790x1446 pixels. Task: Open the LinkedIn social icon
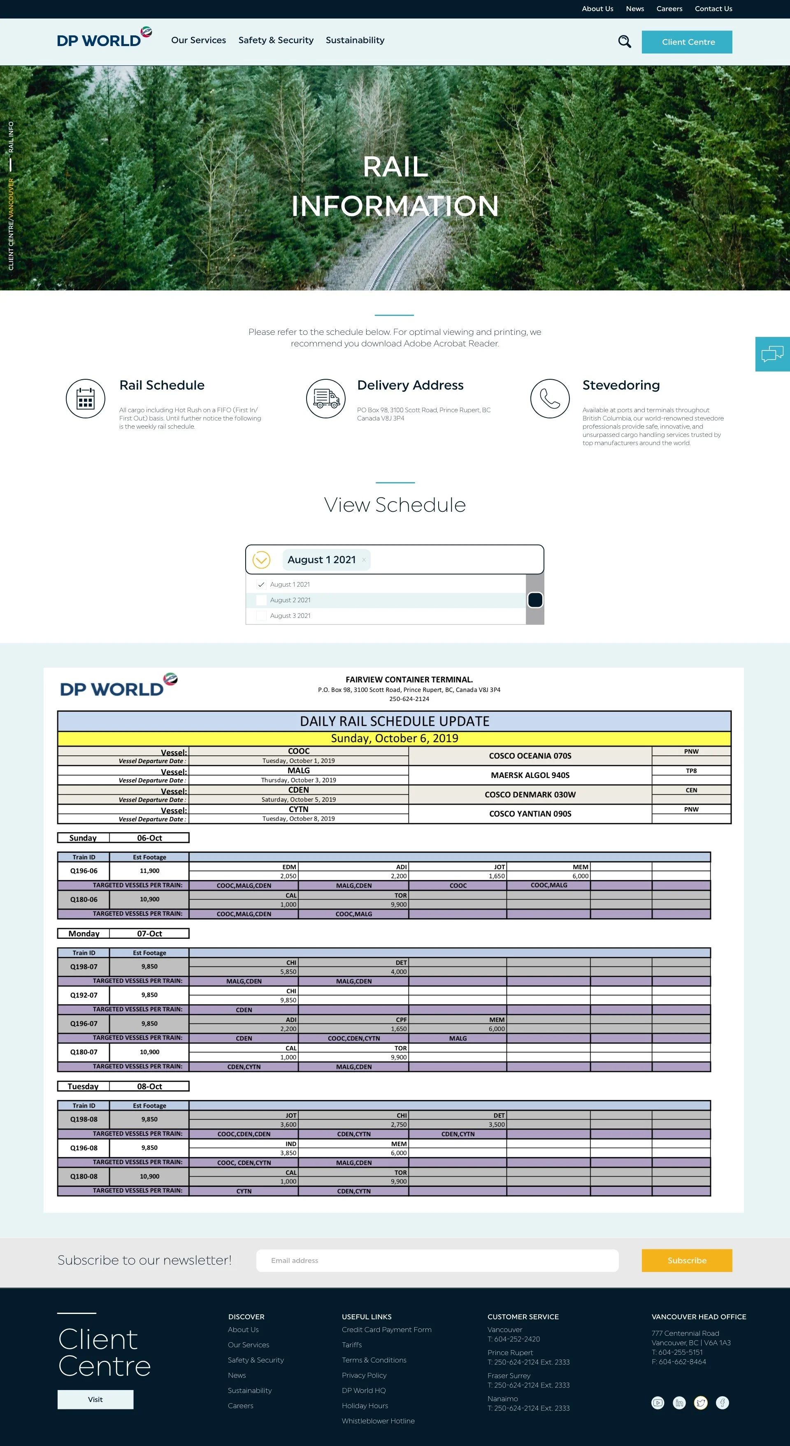(679, 1403)
